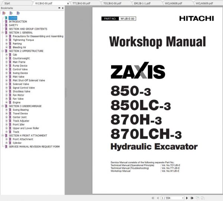Open Signal Control Valve bookmark

click(x=24, y=88)
